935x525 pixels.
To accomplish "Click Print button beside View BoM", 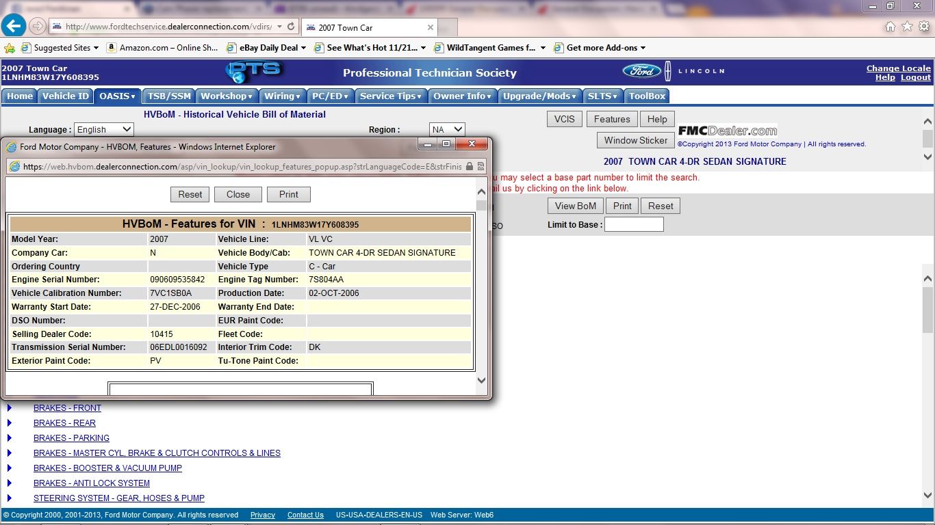I will tap(622, 206).
